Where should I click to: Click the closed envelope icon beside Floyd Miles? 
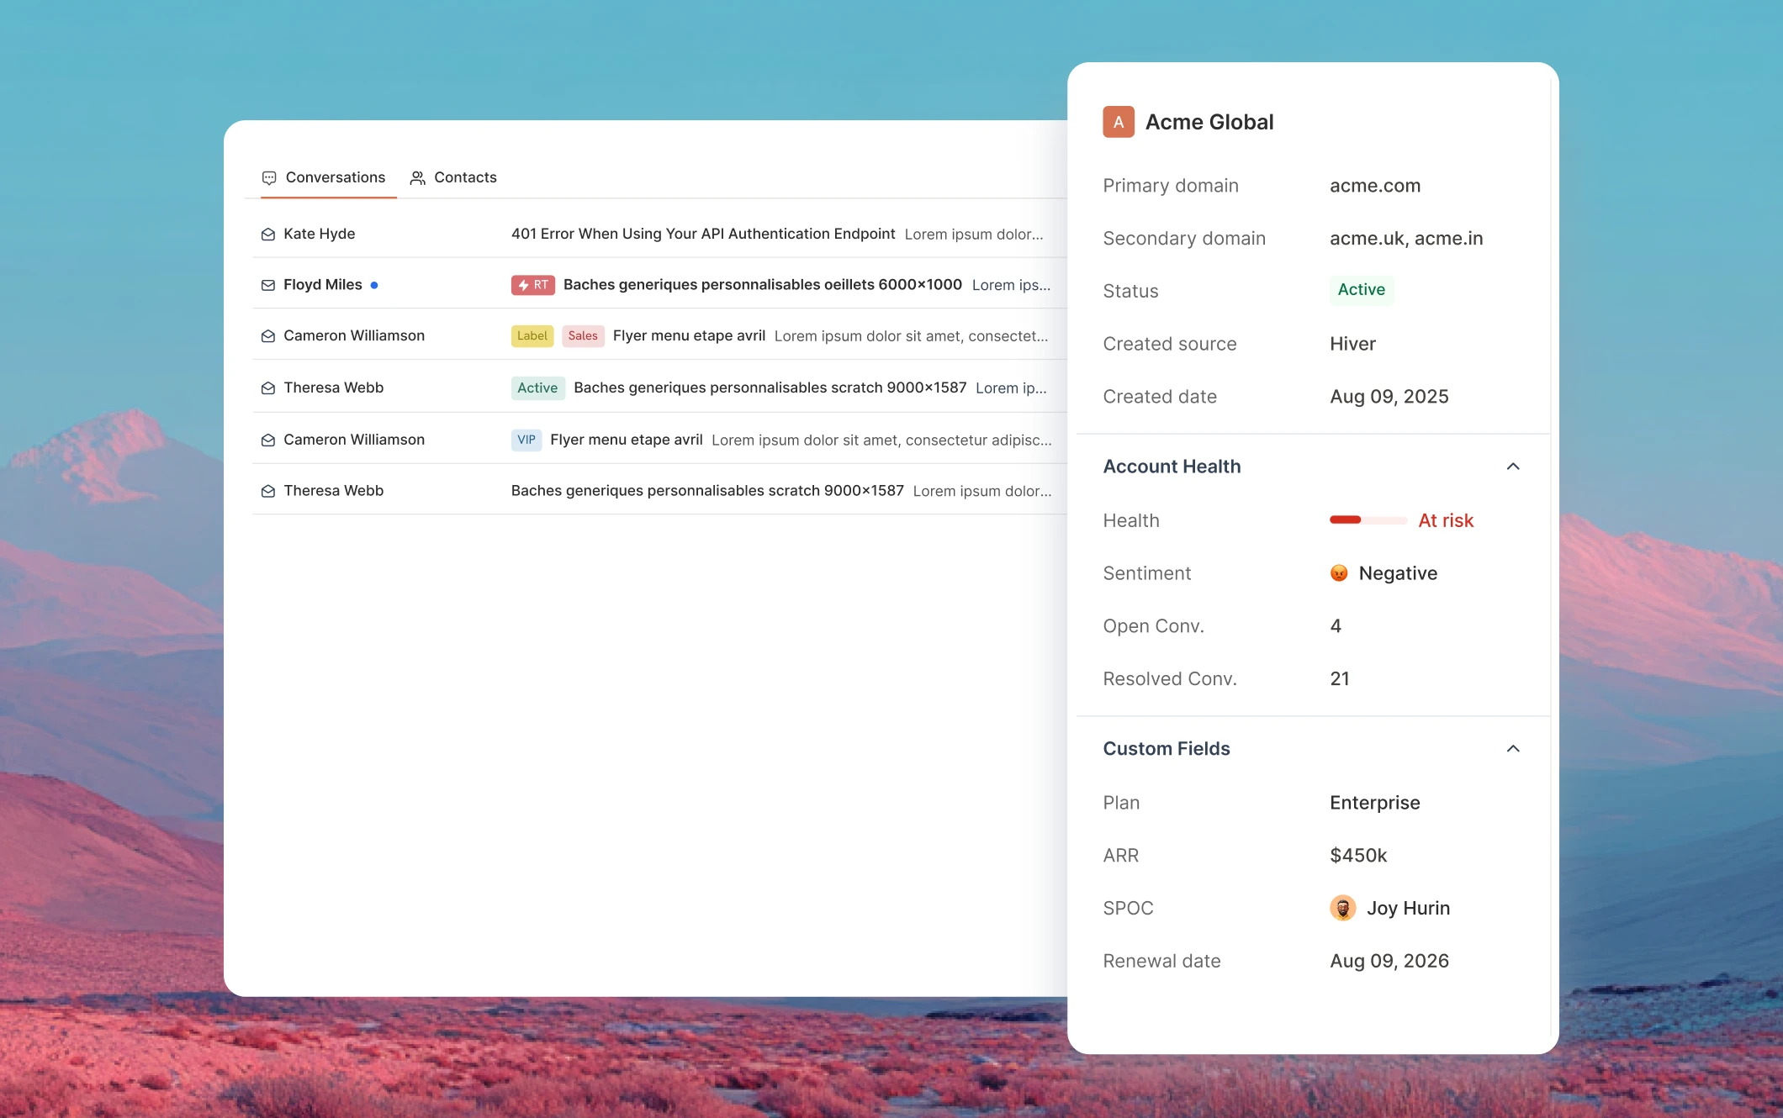pyautogui.click(x=268, y=286)
